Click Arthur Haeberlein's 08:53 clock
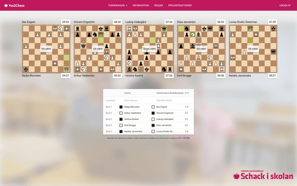The height and width of the screenshot is (186, 297). pyautogui.click(x=117, y=76)
